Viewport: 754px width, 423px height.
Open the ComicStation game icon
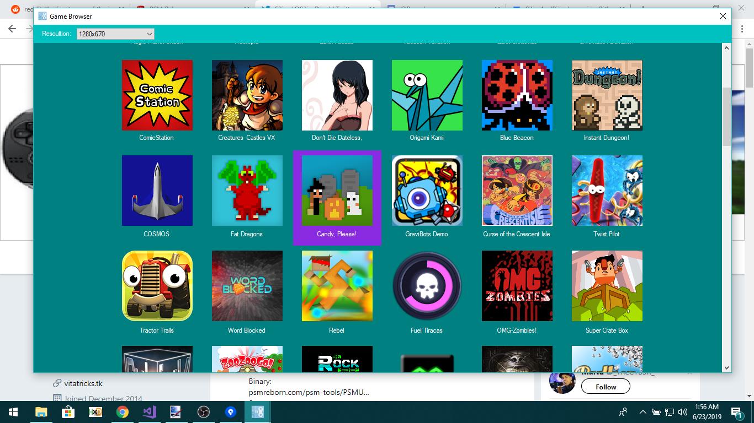(x=157, y=95)
